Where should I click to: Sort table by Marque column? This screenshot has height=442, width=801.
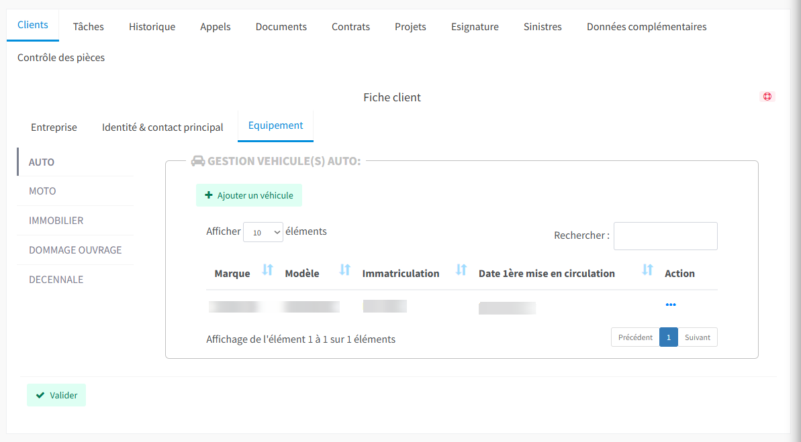(x=267, y=270)
